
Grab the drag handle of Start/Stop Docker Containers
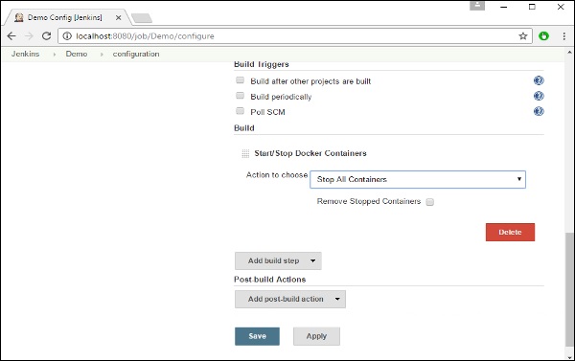(245, 153)
